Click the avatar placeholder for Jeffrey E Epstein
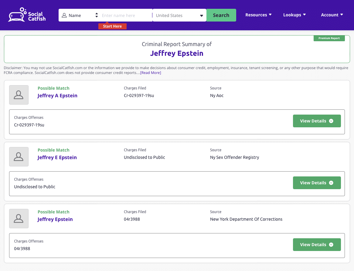This screenshot has height=271, width=354. click(19, 156)
